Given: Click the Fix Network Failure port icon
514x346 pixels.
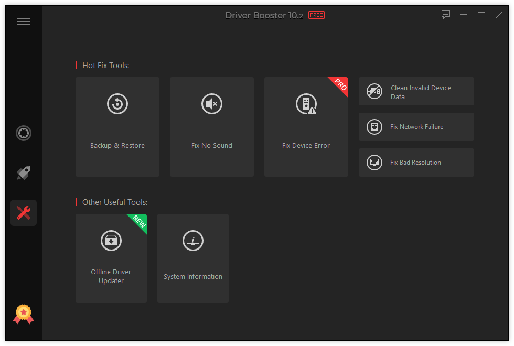Looking at the screenshot, I should (374, 127).
